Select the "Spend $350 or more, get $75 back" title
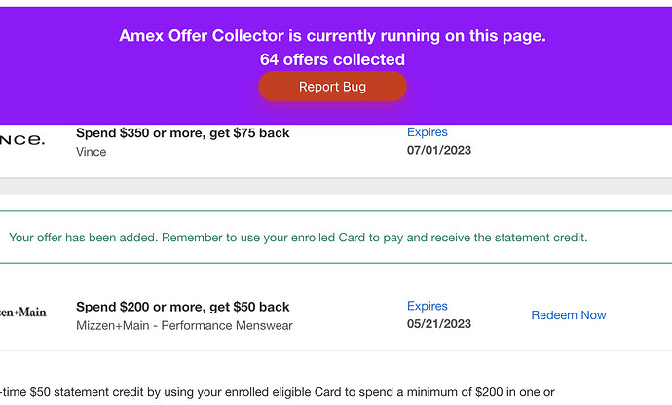This screenshot has width=672, height=405. coord(182,133)
